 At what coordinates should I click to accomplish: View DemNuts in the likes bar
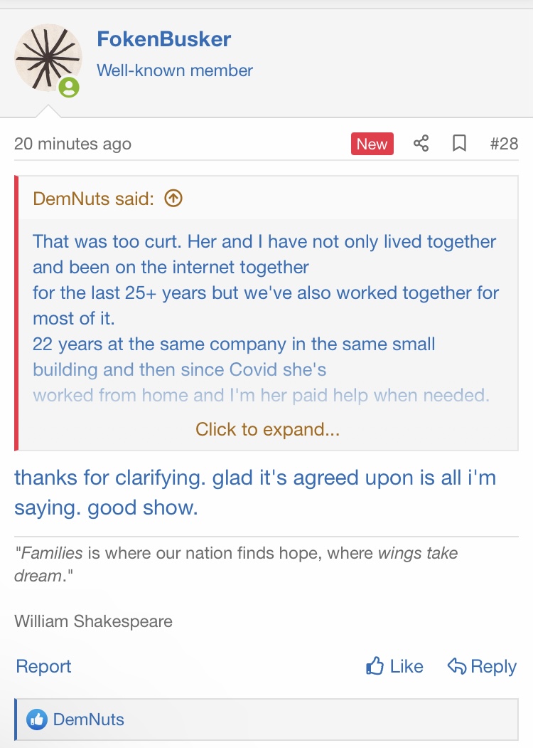[x=89, y=720]
